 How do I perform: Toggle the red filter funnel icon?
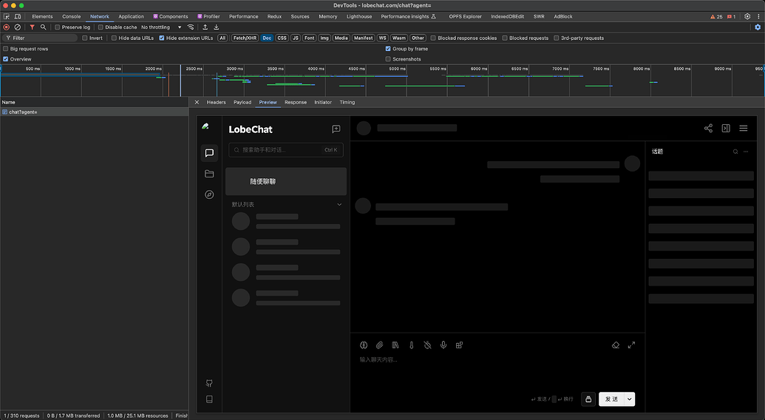tap(33, 27)
